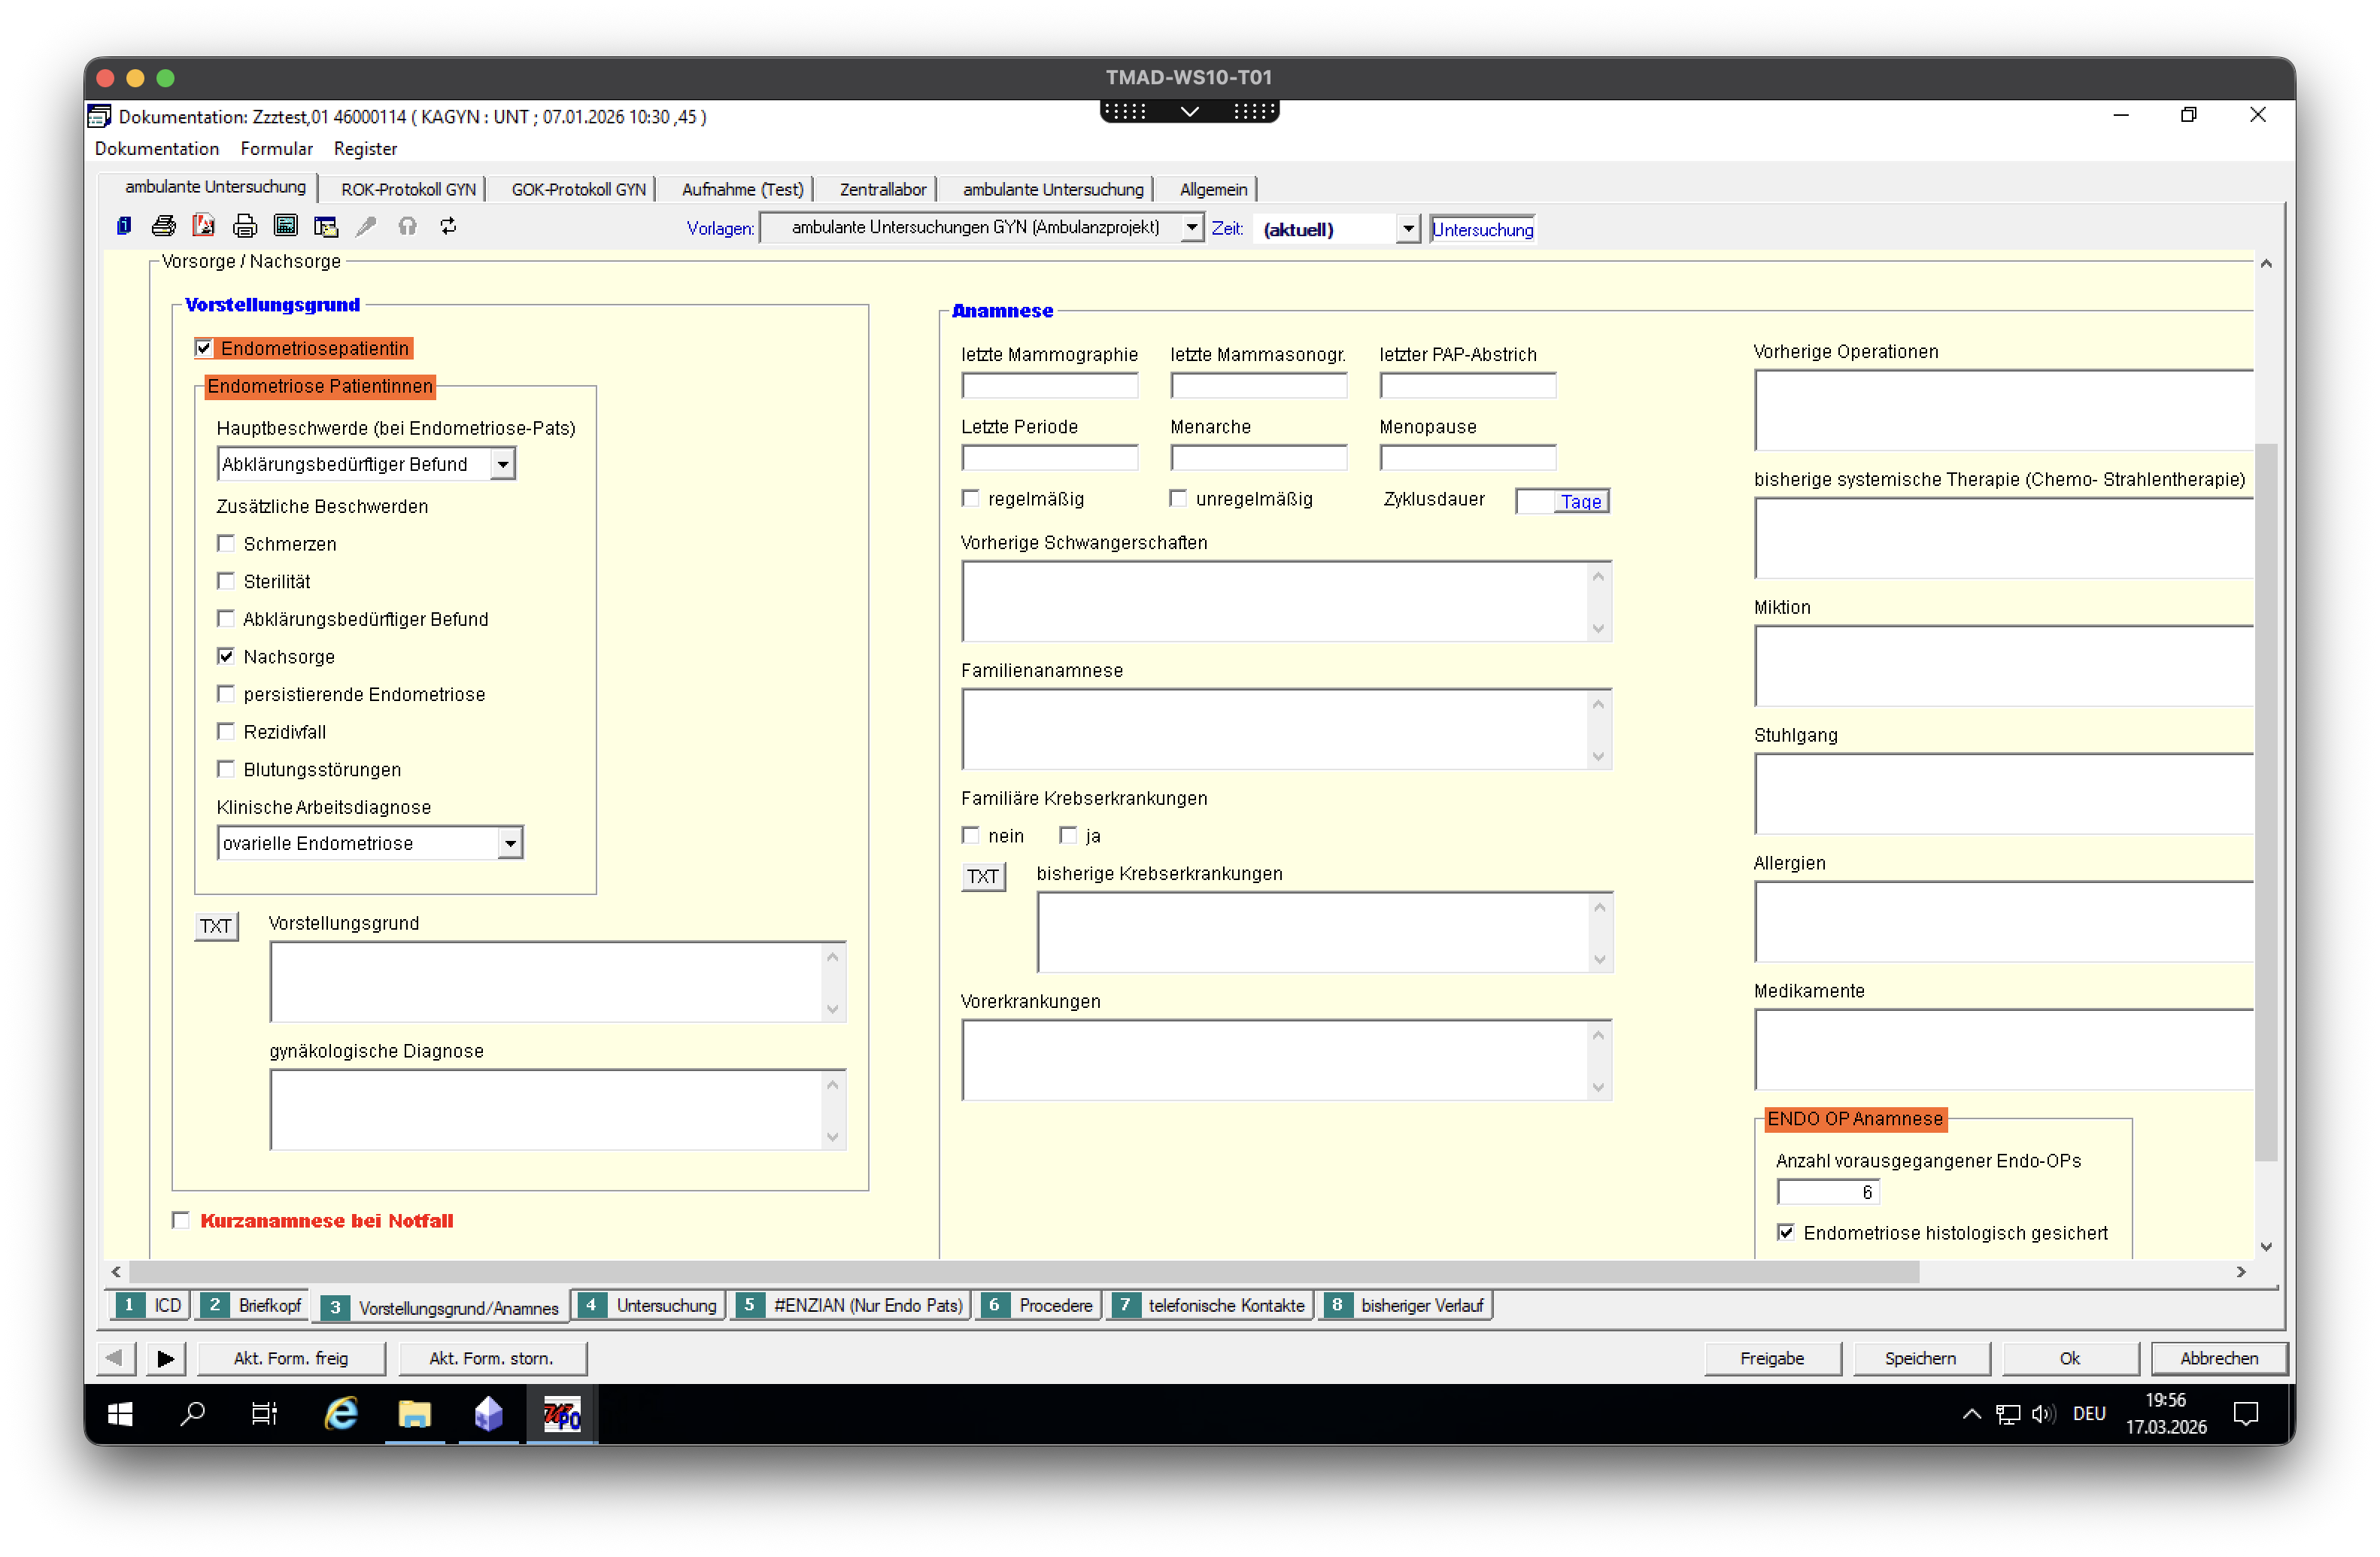Click the refresh arrows icon in toolbar
This screenshot has width=2380, height=1557.
(x=448, y=227)
